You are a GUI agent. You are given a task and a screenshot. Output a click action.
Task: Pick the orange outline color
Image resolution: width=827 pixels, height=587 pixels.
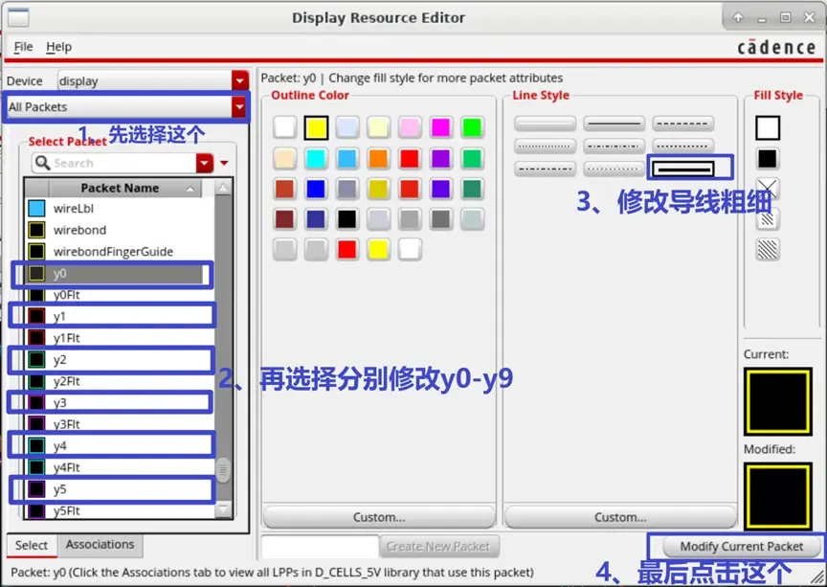(x=378, y=158)
